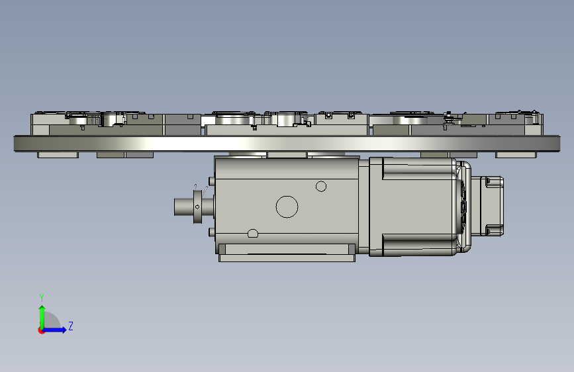Select the large circular port on the gearbox

[x=287, y=207]
